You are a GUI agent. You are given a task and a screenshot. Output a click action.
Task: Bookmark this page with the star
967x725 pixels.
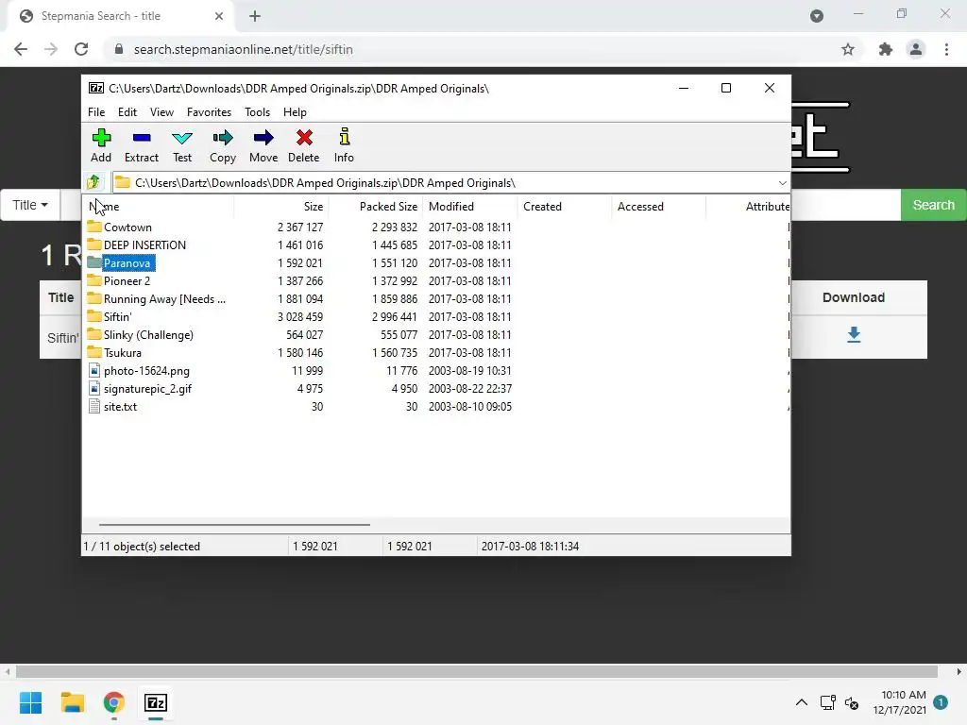(x=848, y=49)
